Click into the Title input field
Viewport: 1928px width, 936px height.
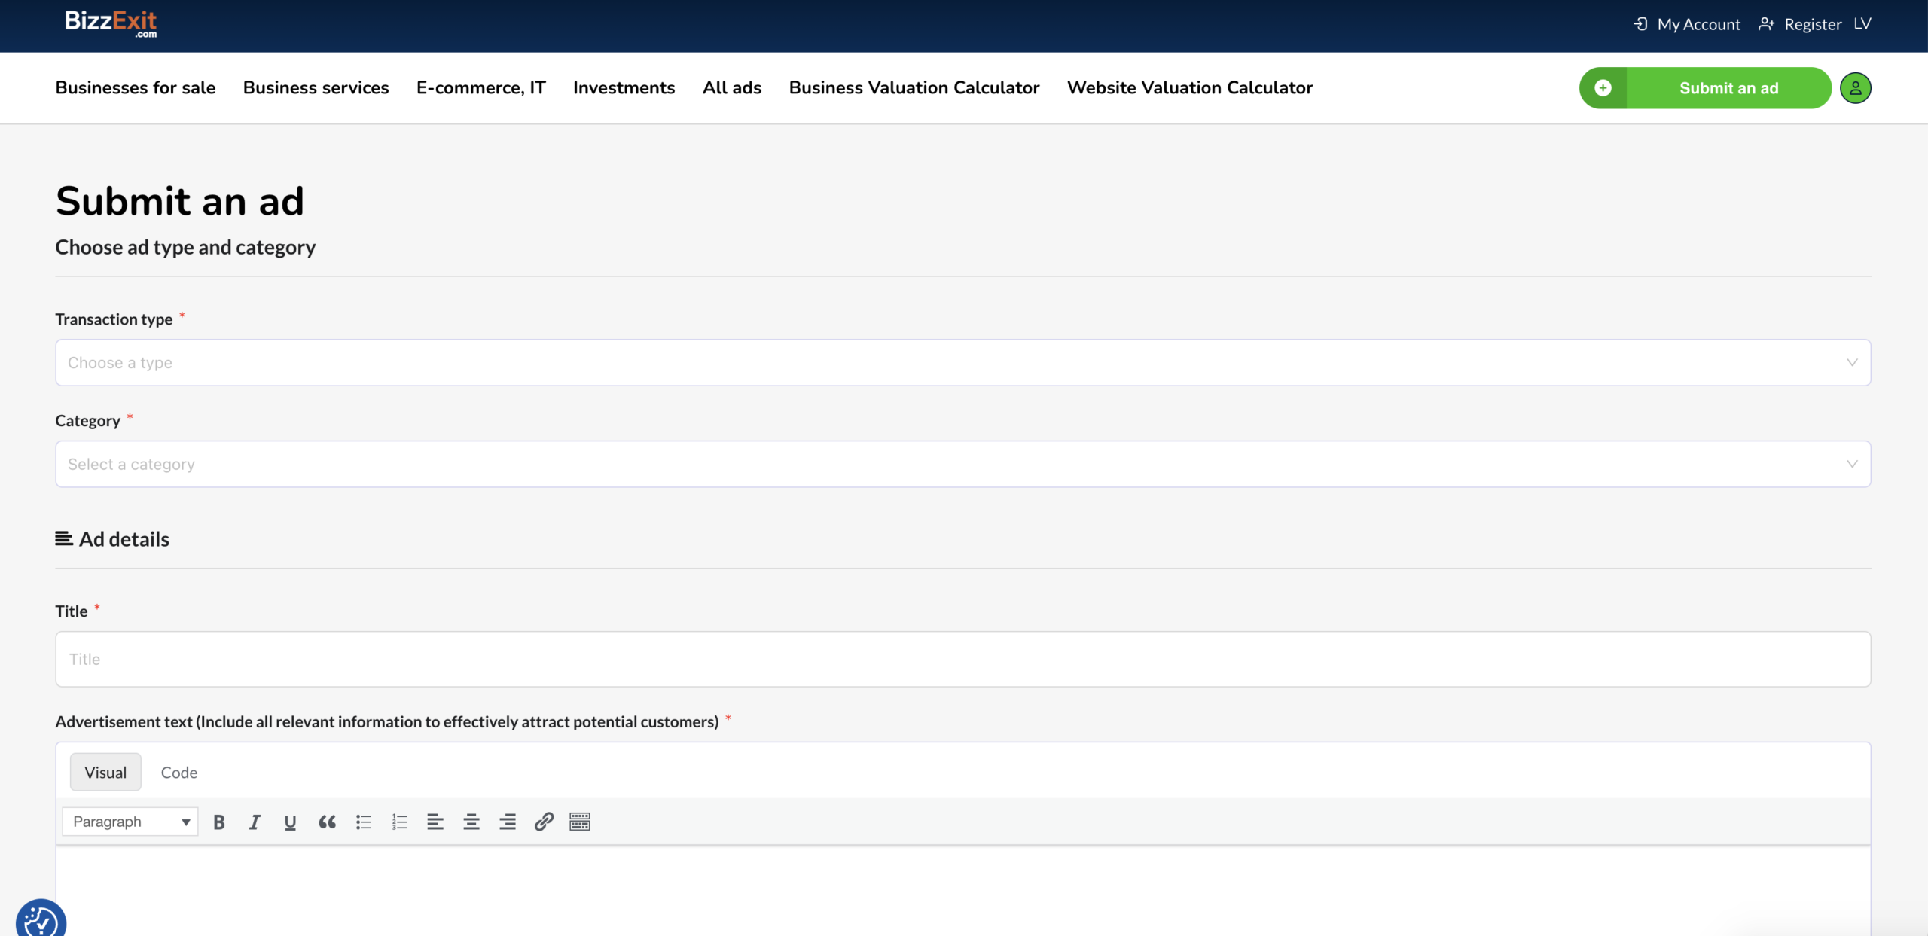tap(962, 659)
